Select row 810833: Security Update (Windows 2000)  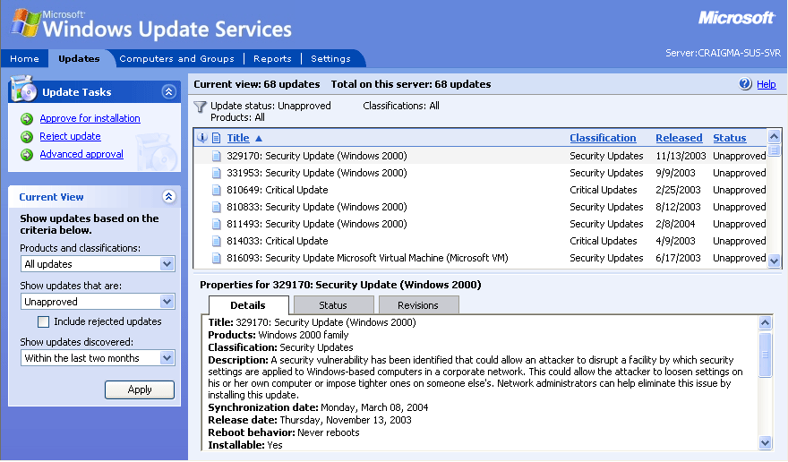[481, 207]
